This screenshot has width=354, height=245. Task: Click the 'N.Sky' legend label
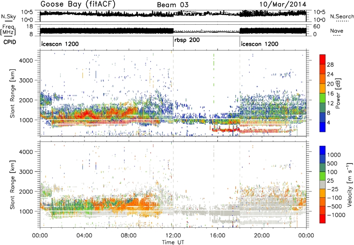(8, 16)
